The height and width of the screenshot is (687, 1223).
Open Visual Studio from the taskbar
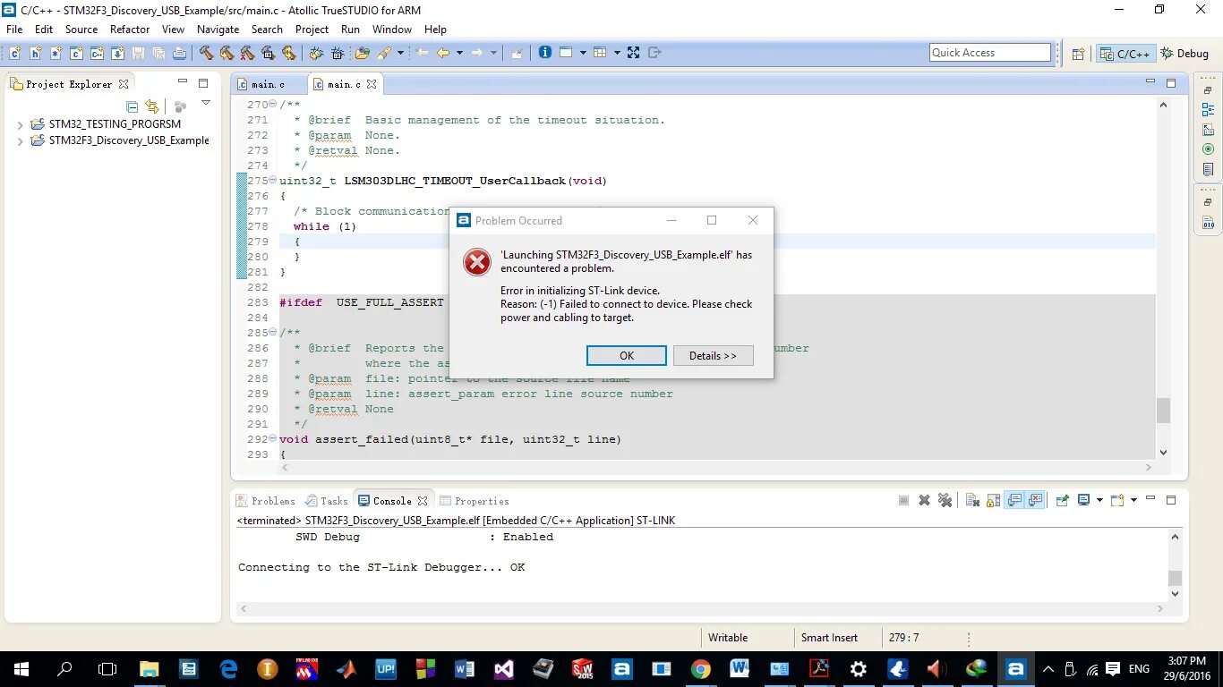(x=504, y=668)
